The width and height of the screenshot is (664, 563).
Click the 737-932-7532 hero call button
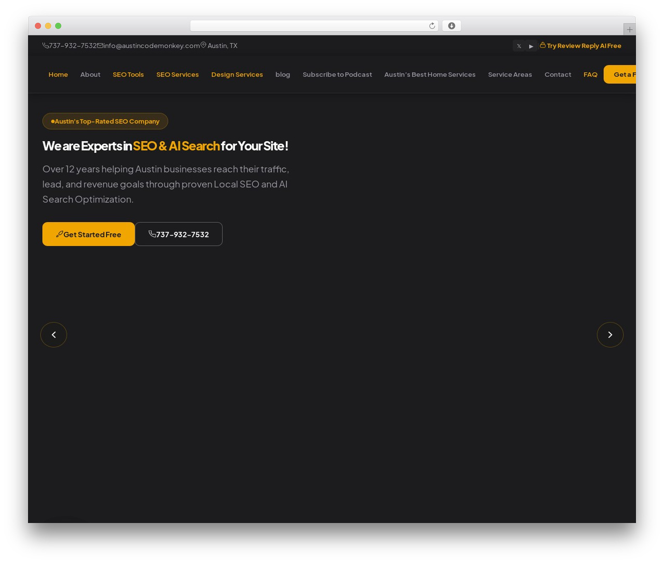[x=178, y=234]
